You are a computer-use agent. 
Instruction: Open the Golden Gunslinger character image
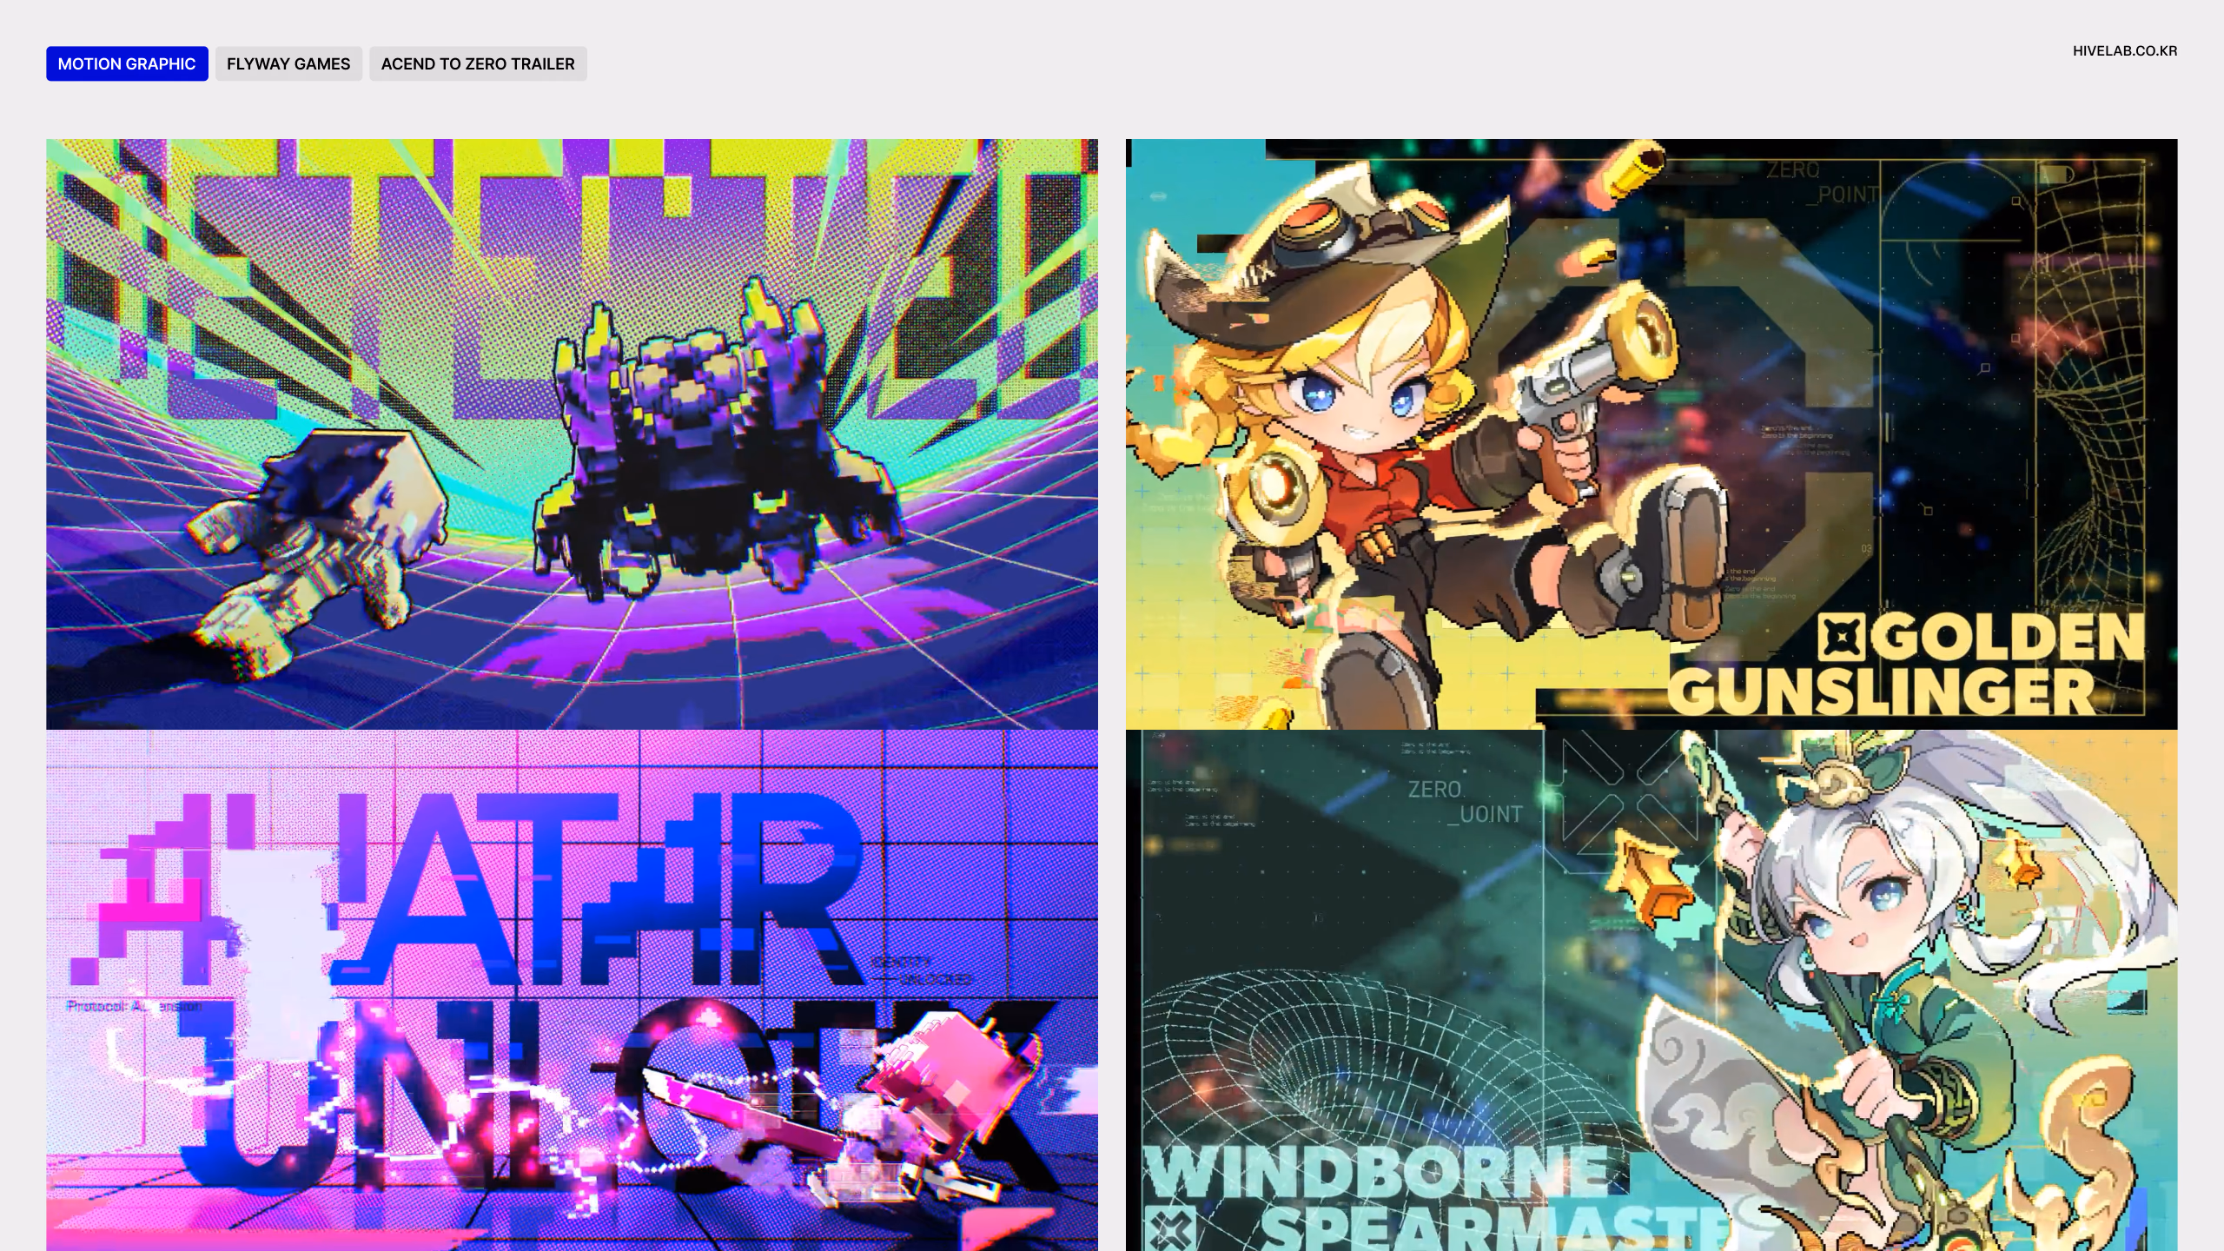(x=1651, y=434)
